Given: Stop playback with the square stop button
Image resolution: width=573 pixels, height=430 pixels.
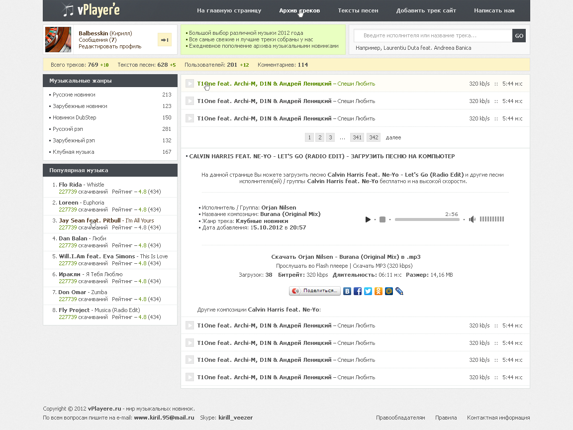Looking at the screenshot, I should (x=382, y=219).
